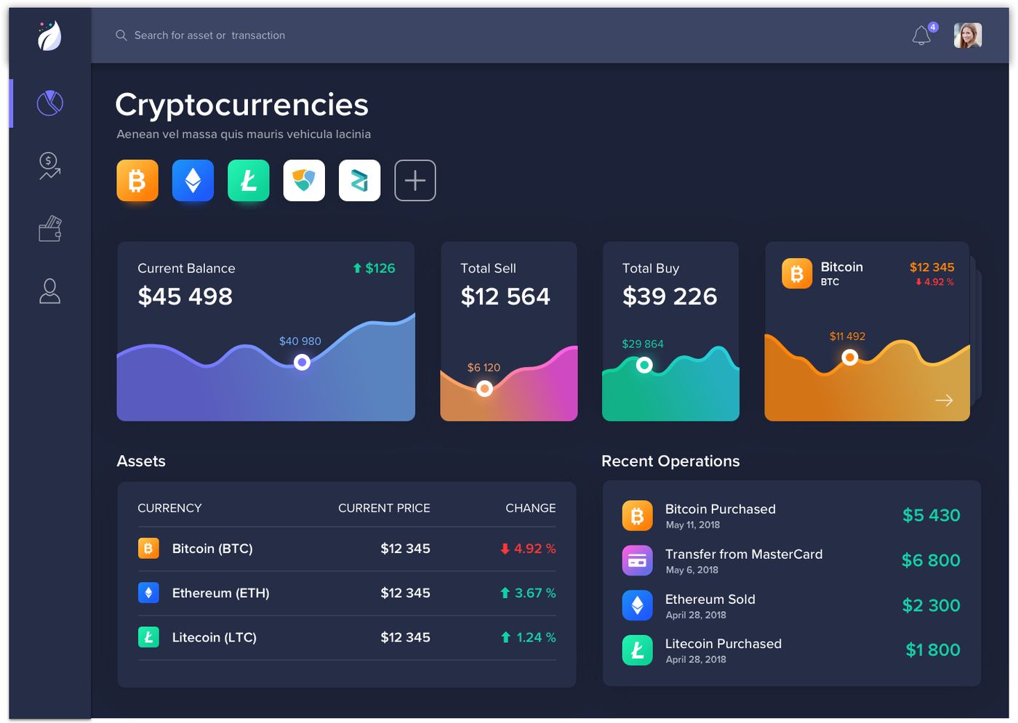The image size is (1018, 723).
Task: Click Litecoin icon in the Assets table
Action: (148, 637)
